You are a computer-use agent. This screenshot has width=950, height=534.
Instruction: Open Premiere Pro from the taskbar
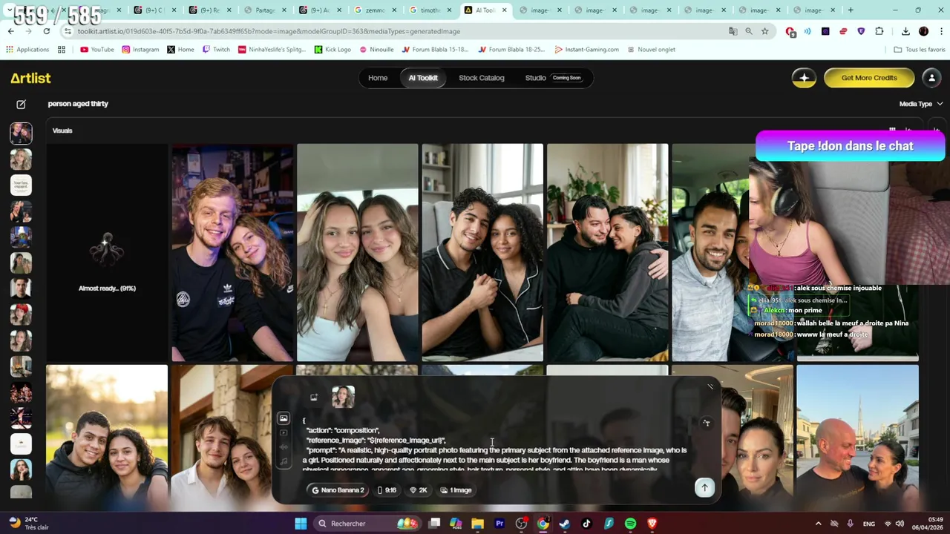499,524
